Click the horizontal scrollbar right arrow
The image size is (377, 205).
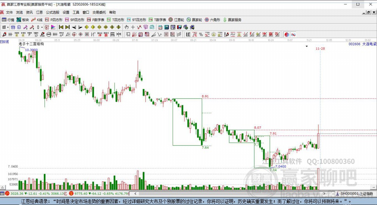tap(324, 194)
